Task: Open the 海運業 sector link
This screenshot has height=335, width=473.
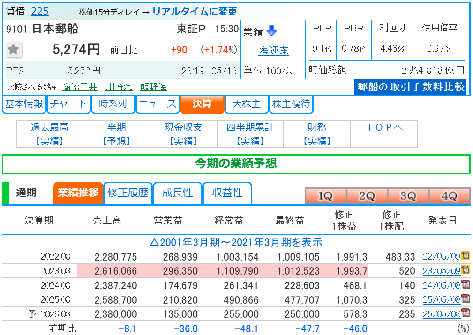Action: tap(274, 50)
